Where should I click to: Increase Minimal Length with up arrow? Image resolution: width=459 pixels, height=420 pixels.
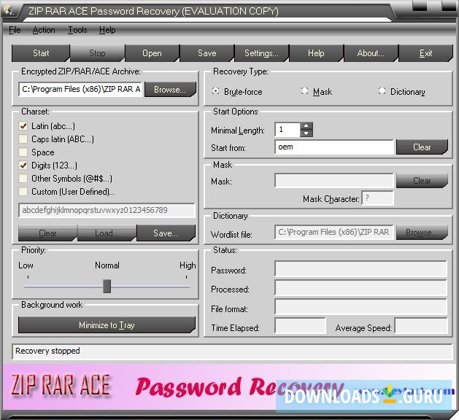306,126
